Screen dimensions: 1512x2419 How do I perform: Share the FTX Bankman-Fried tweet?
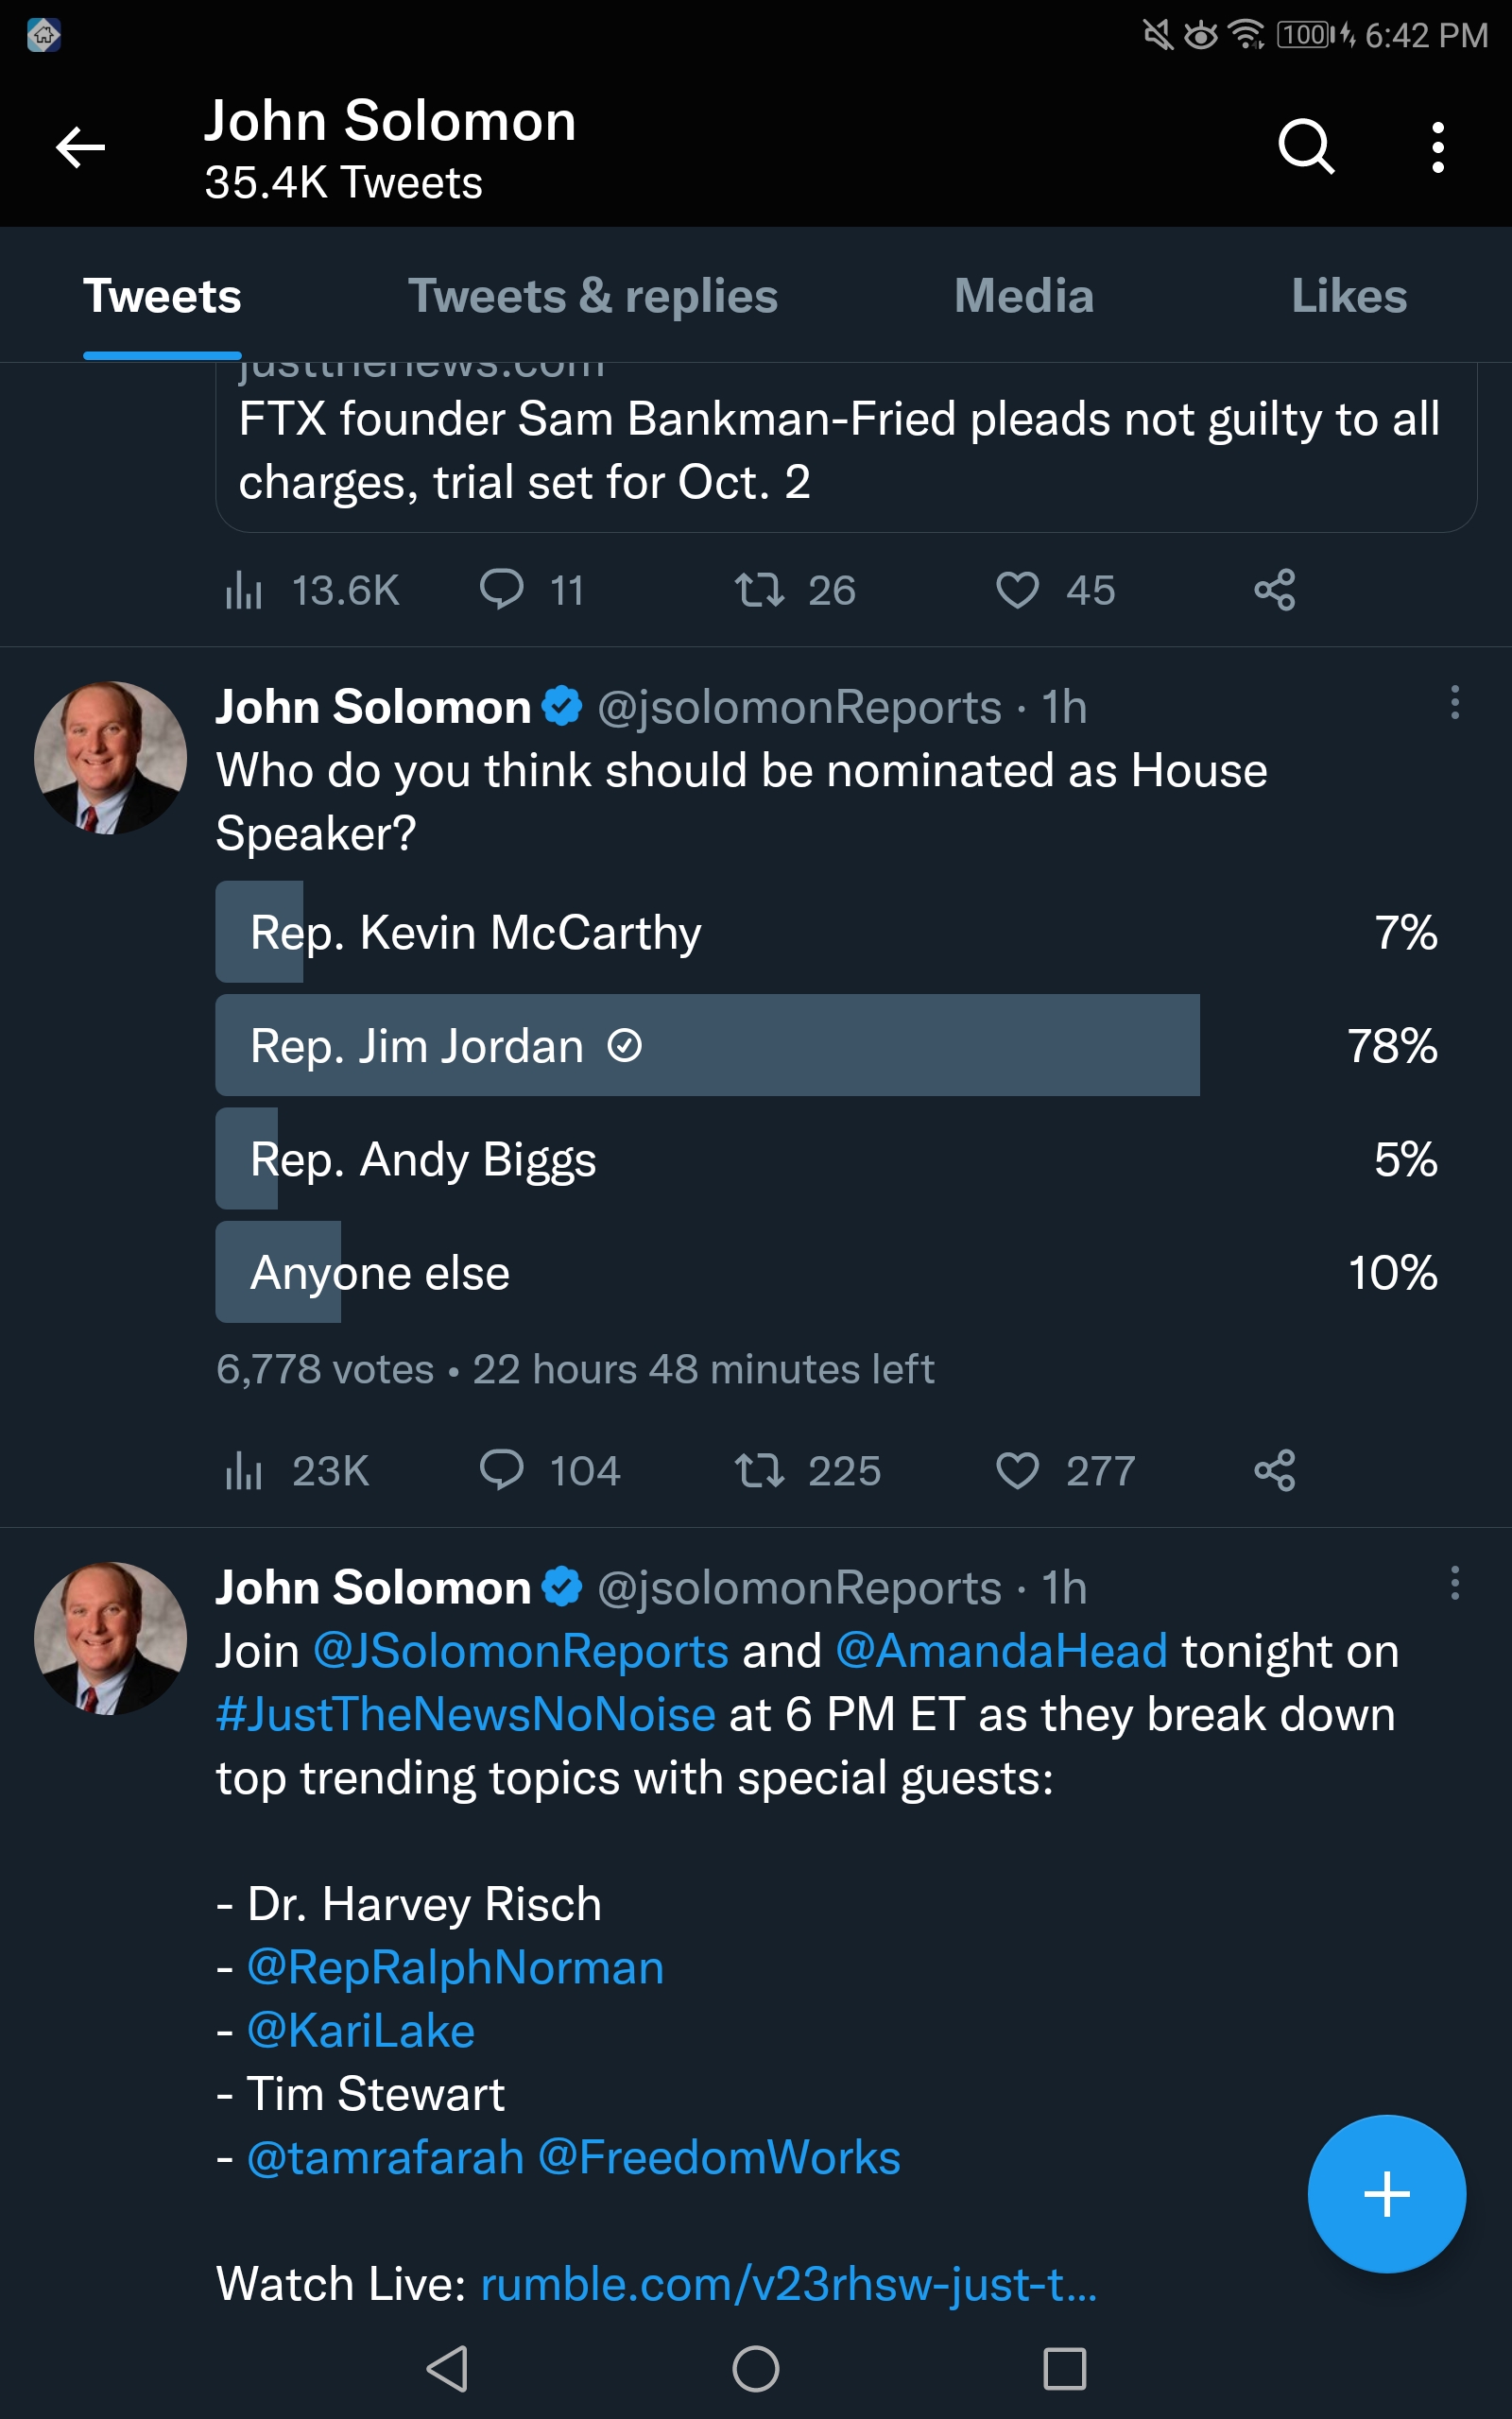(1274, 590)
